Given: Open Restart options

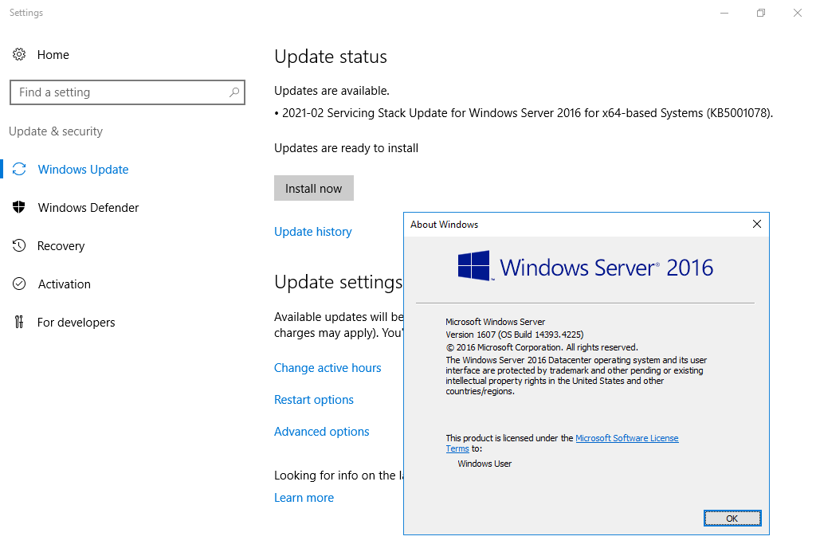Looking at the screenshot, I should 313,400.
